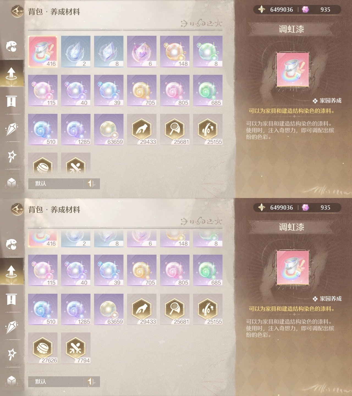Expand the 默认 sort dropdown in the upper screenshot

(x=56, y=184)
